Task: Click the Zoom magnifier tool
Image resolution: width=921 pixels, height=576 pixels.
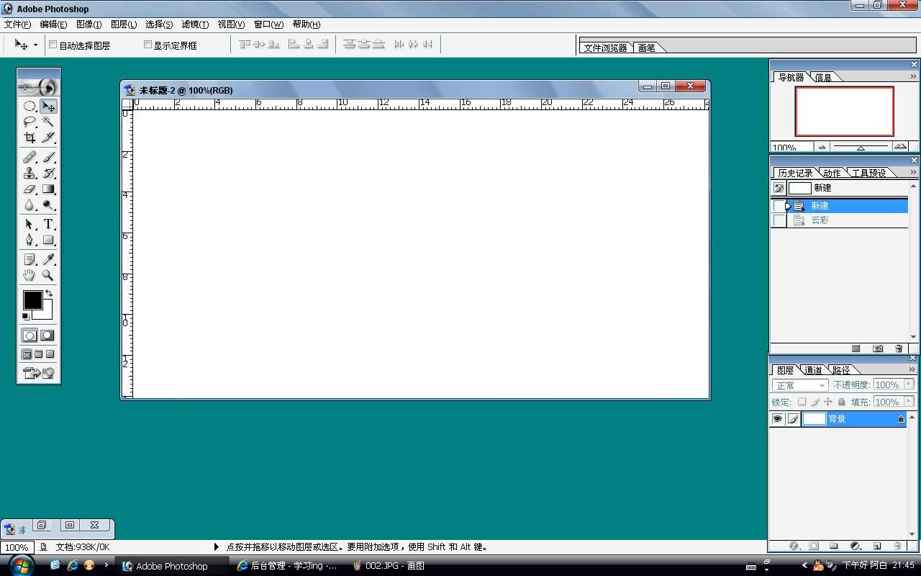Action: pos(48,275)
